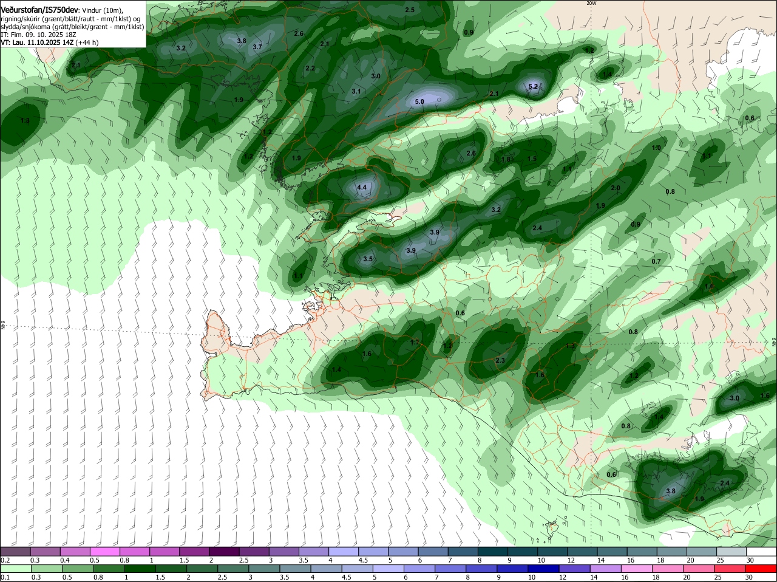Viewport: 777px width, 582px height.
Task: Click the 2.3 precipitation value on the map
Action: coord(500,360)
